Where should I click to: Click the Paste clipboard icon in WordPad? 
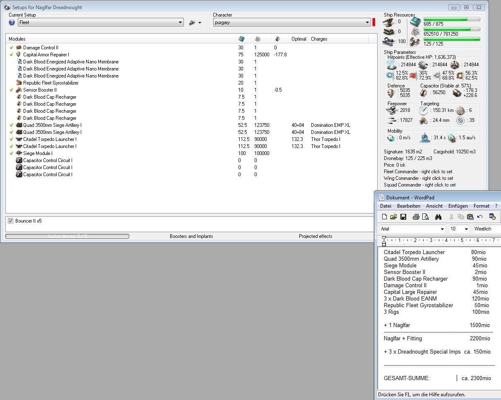(x=470, y=217)
